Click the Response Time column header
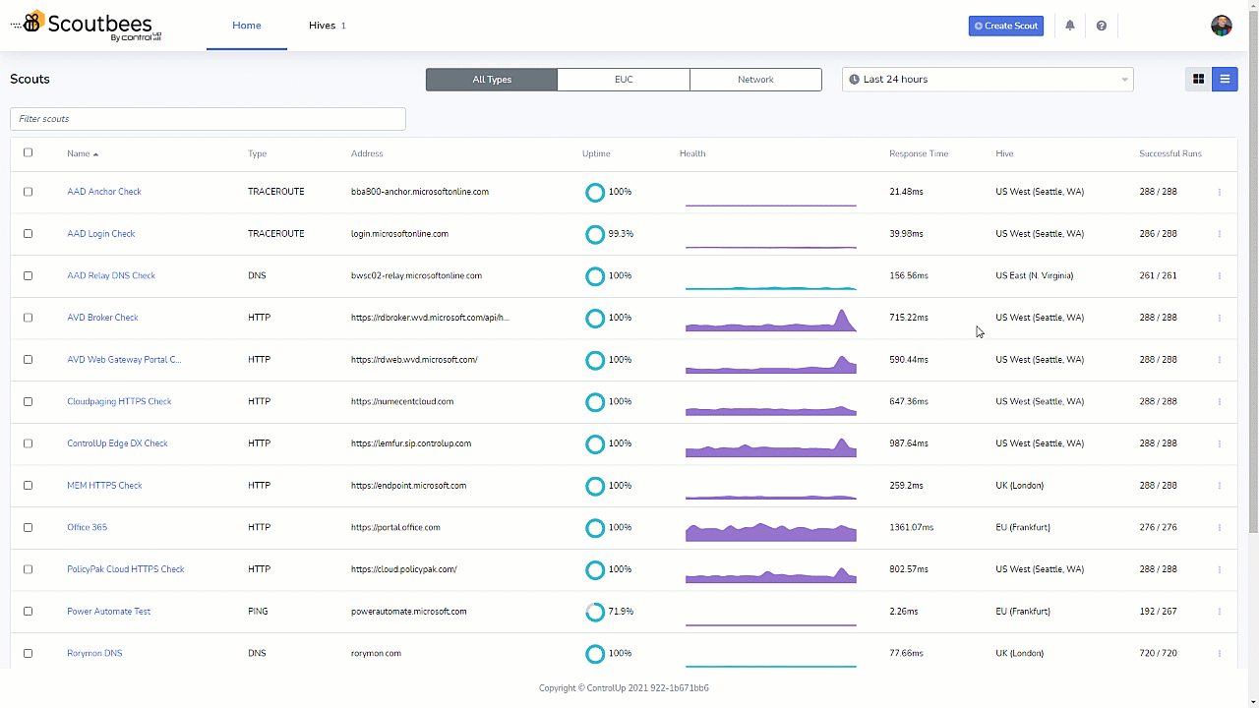 coord(919,154)
